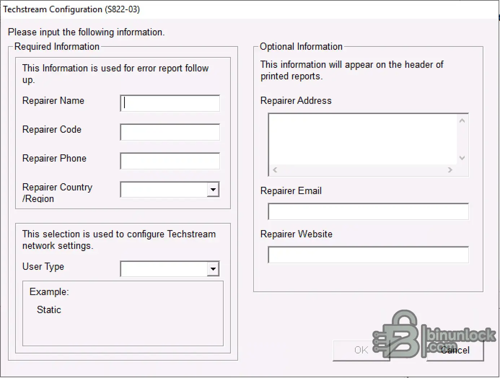
Task: Click the Repairer Website input box
Action: pyautogui.click(x=368, y=255)
